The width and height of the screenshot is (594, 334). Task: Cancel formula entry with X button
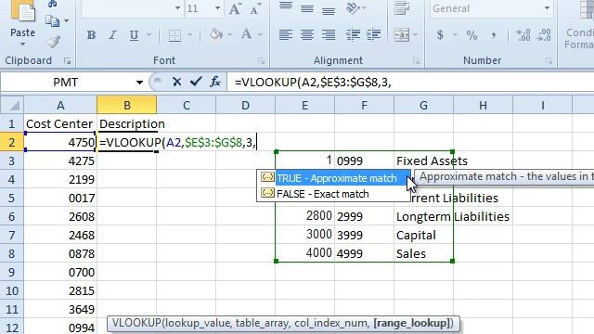pos(176,82)
